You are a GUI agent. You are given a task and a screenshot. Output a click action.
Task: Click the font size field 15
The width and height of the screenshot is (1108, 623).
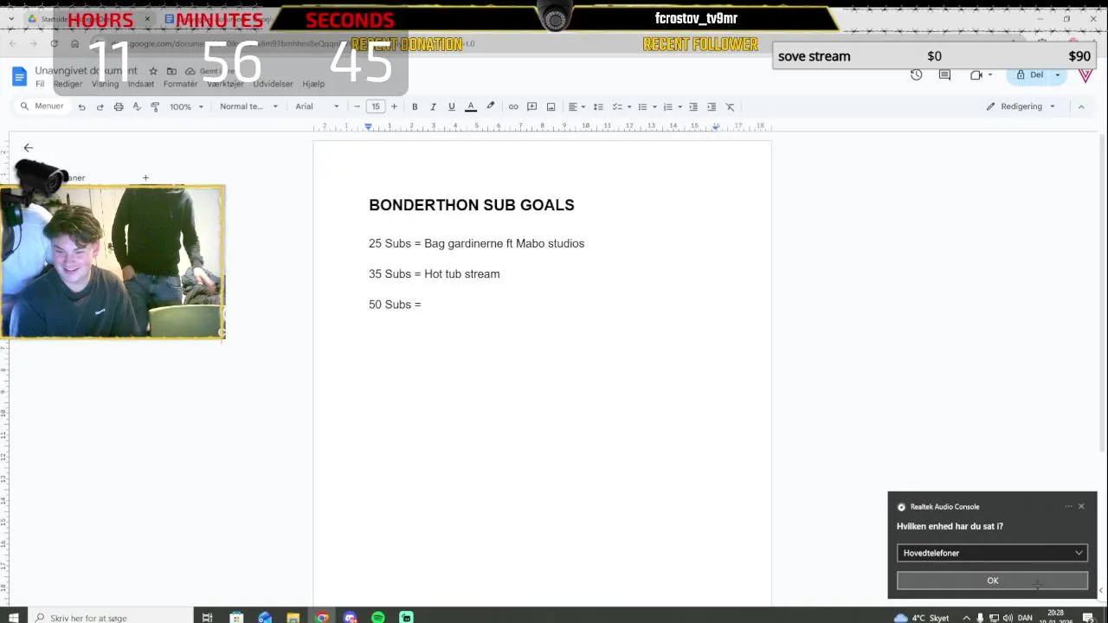pyautogui.click(x=376, y=106)
